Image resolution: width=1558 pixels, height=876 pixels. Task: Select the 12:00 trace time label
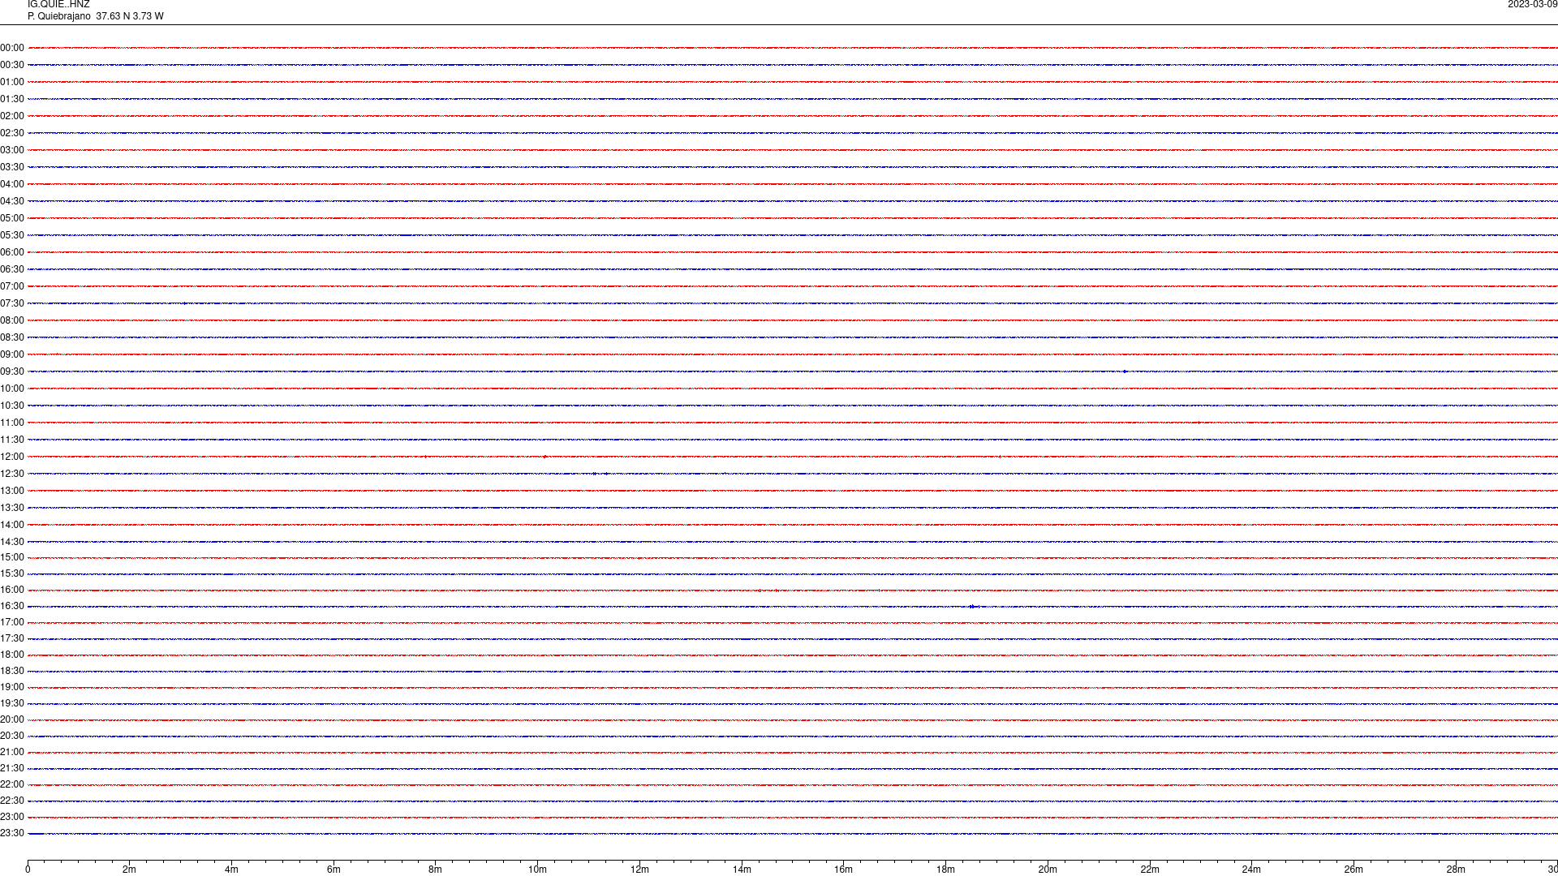point(12,457)
